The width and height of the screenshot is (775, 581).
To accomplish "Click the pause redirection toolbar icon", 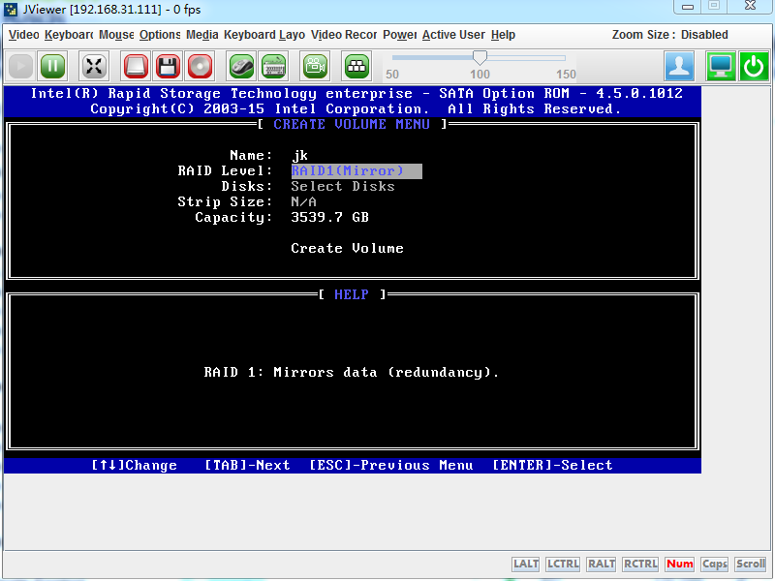I will (52, 66).
